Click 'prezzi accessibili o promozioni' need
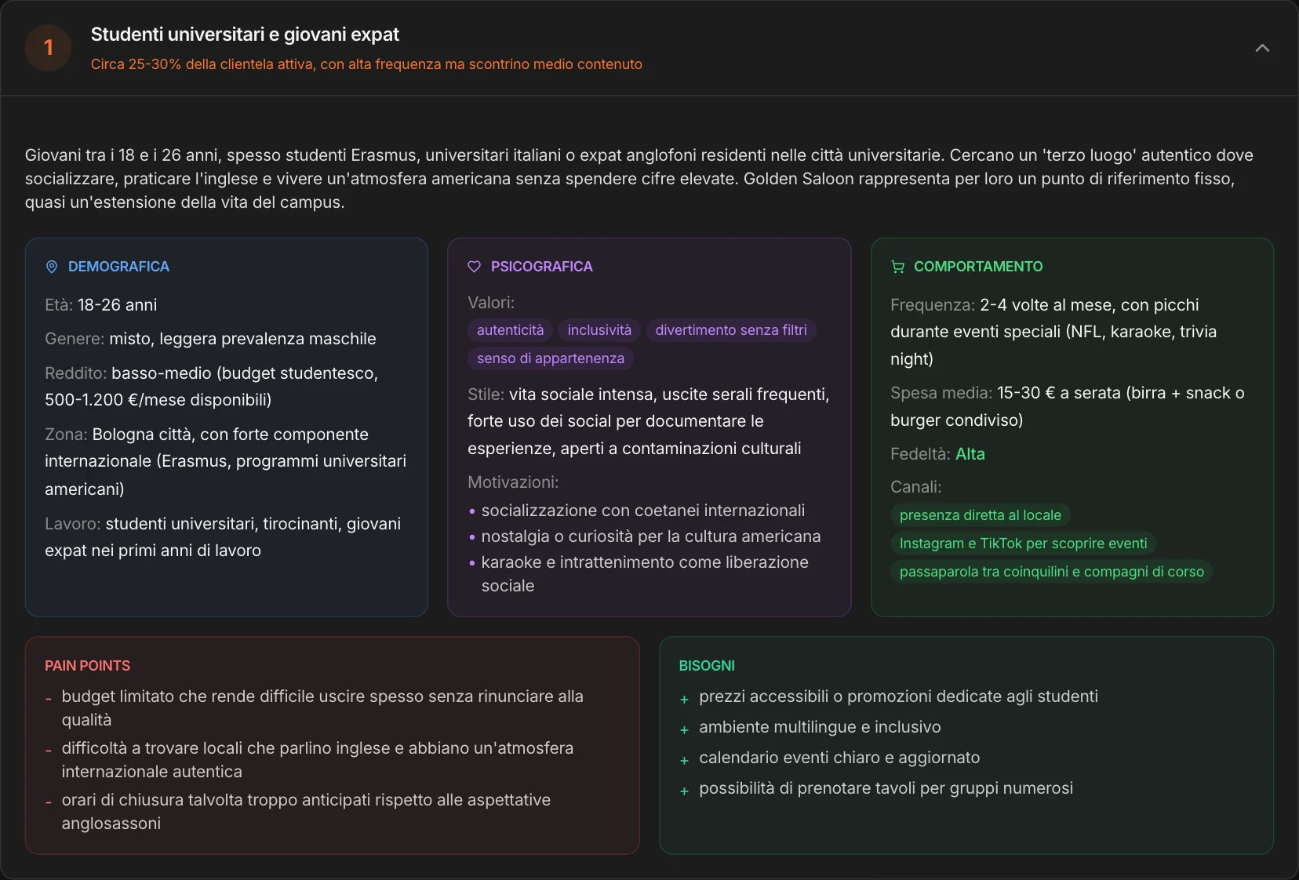This screenshot has width=1299, height=880. 898,696
